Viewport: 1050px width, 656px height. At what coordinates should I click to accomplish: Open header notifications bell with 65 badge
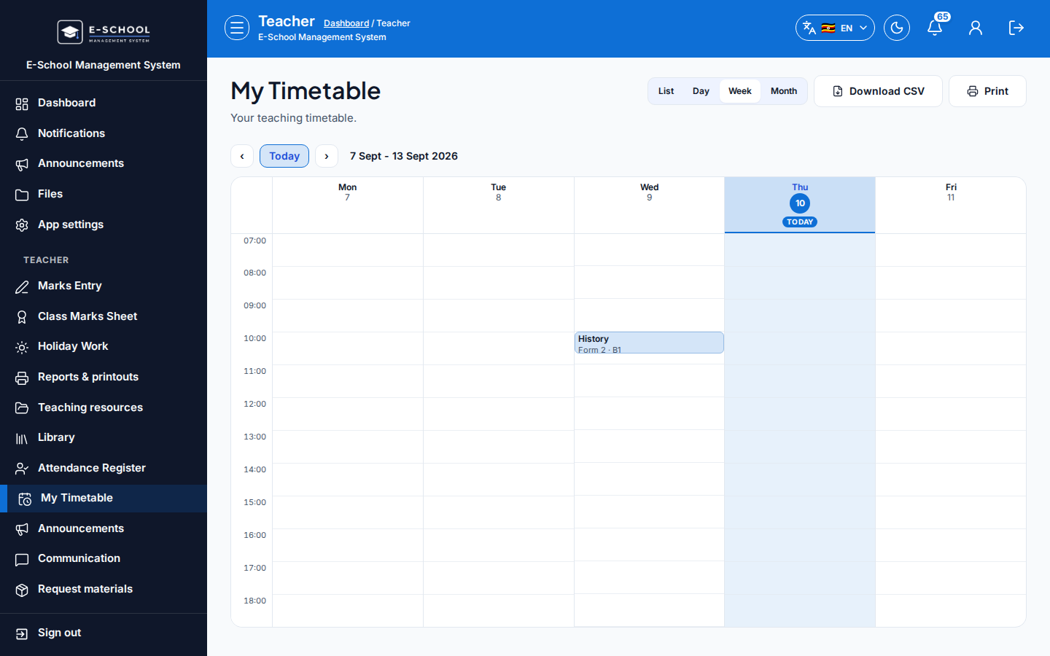click(935, 28)
